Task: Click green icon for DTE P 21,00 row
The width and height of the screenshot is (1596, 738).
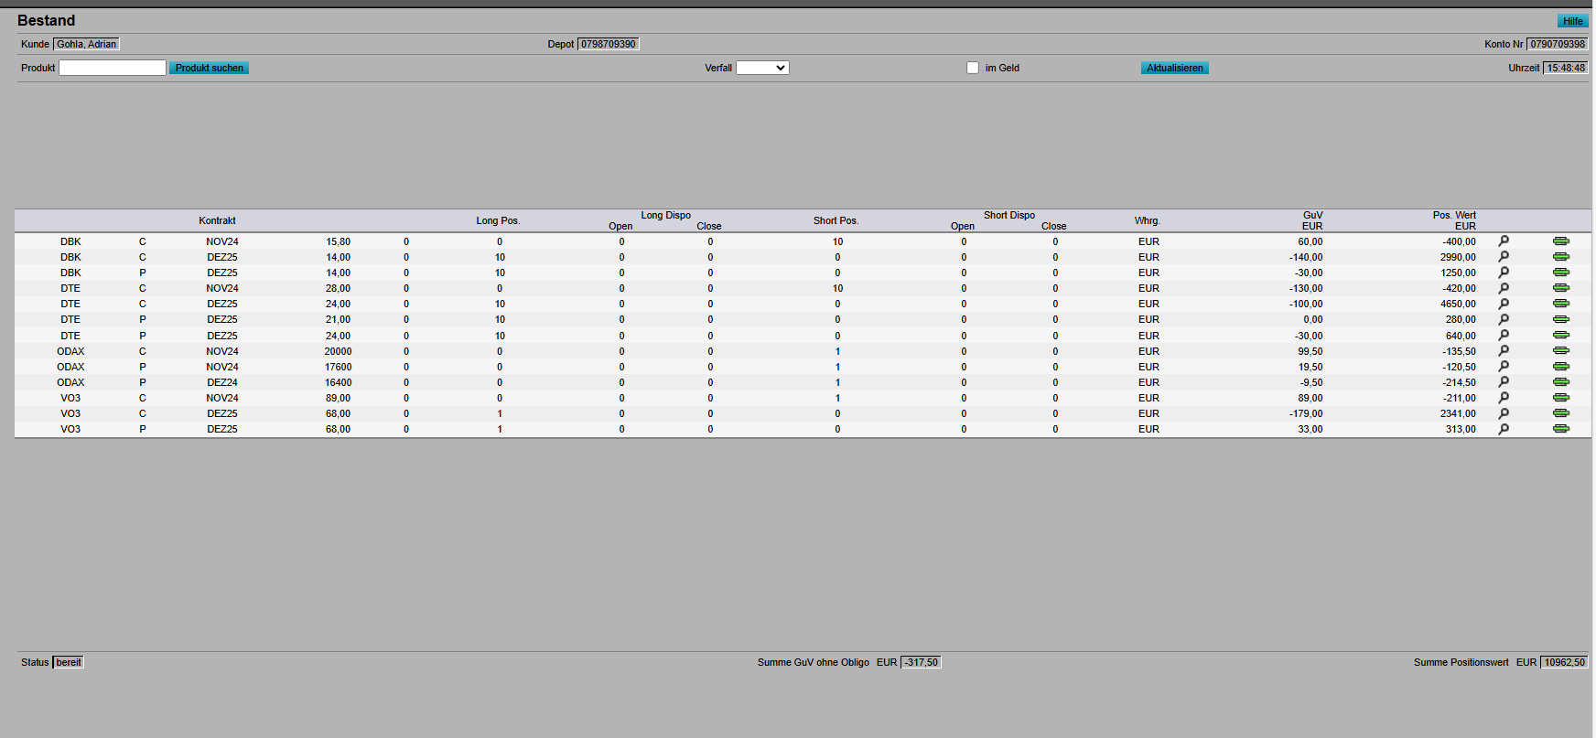Action: click(x=1560, y=319)
